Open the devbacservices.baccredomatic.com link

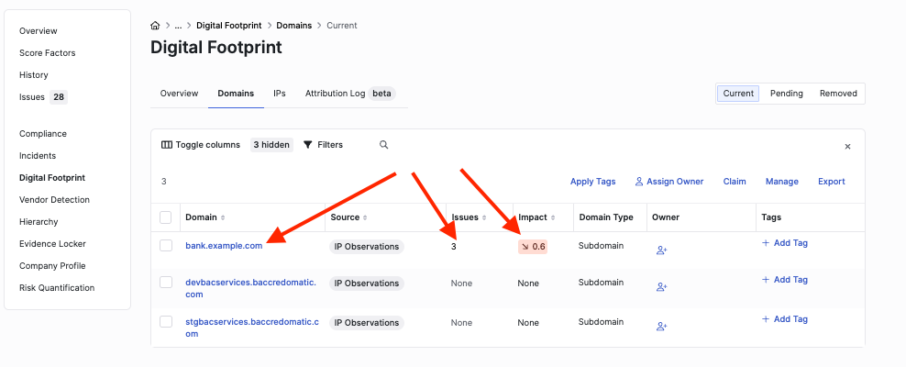point(250,288)
